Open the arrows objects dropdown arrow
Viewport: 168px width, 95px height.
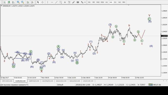pos(85,2)
